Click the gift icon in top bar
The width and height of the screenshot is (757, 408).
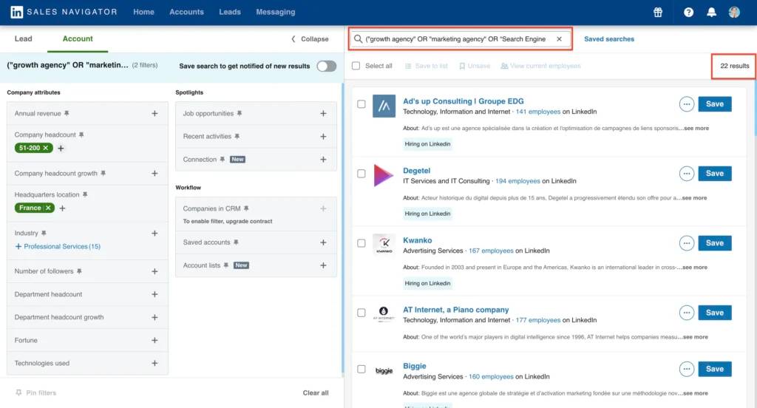tap(658, 13)
